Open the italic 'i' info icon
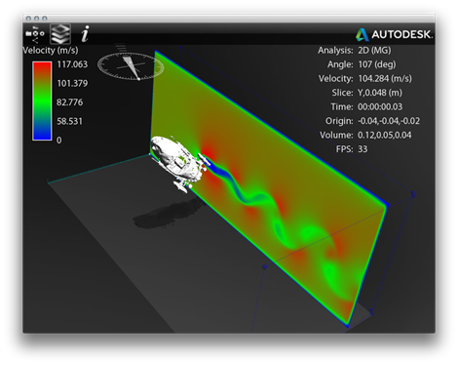 point(85,34)
